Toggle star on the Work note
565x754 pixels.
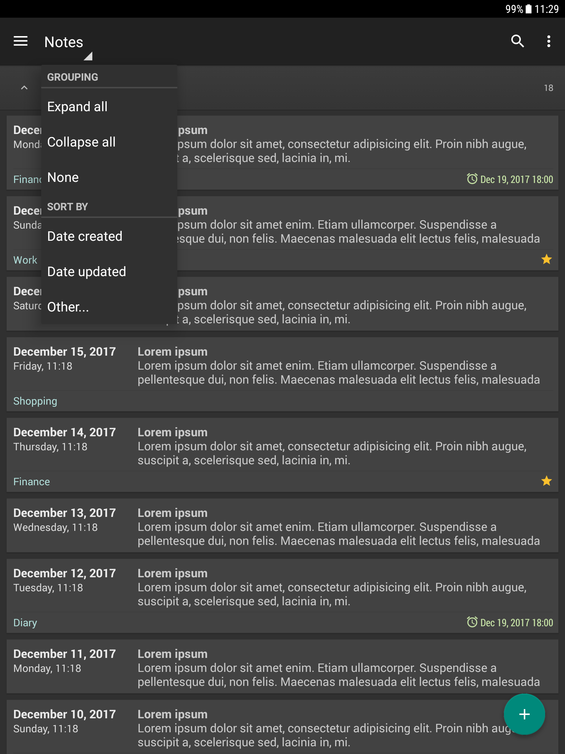coord(547,259)
